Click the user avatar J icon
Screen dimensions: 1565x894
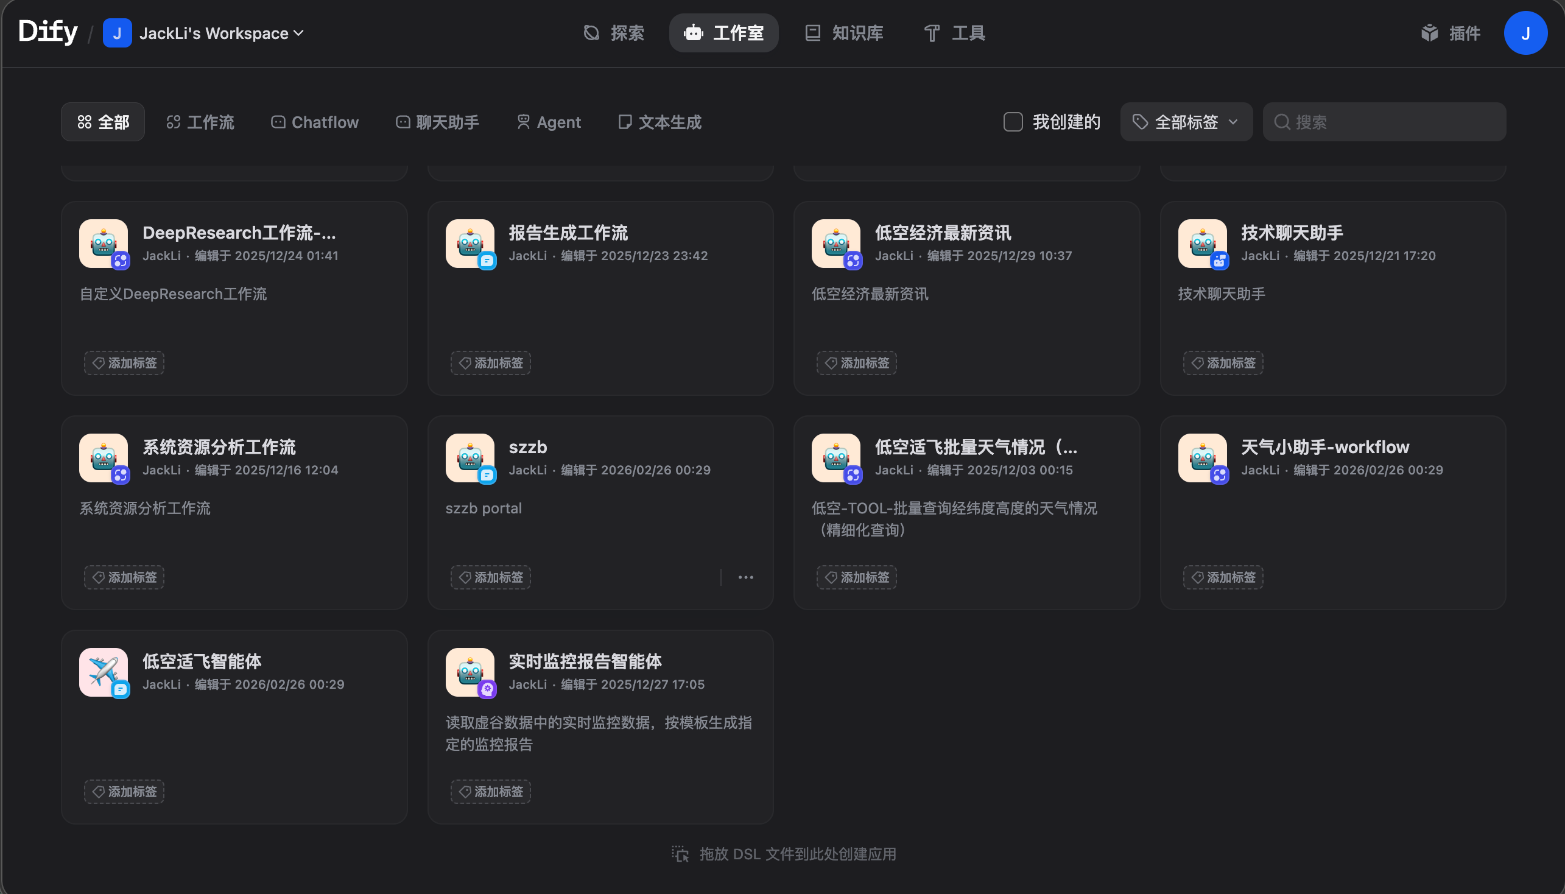(1525, 32)
